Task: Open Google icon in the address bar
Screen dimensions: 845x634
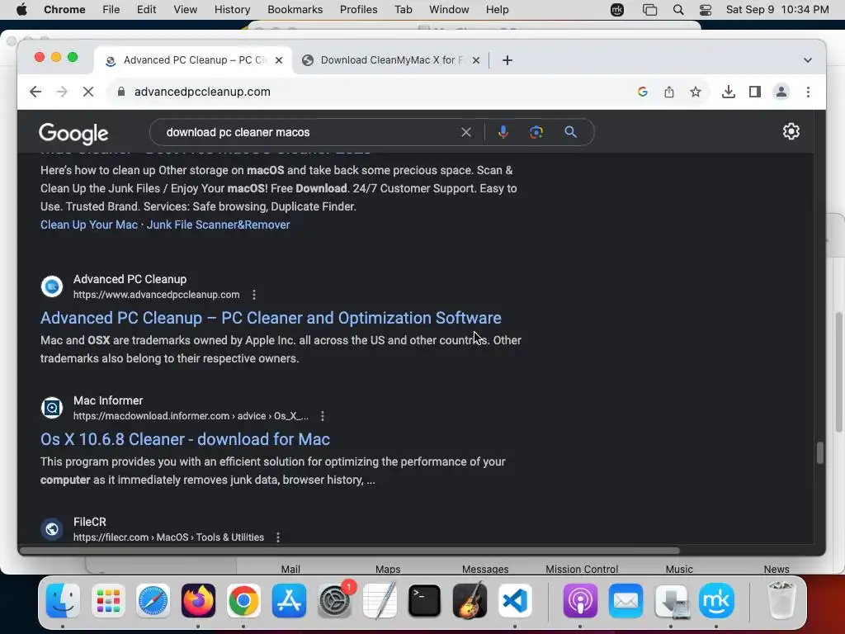Action: pyautogui.click(x=642, y=92)
